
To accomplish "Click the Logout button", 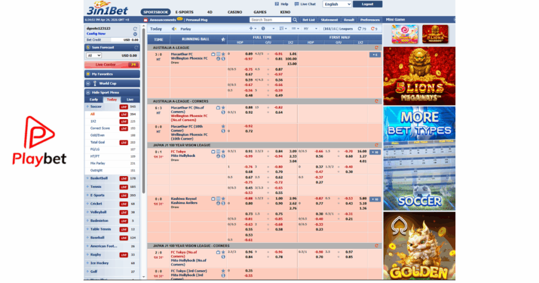I will (x=367, y=4).
